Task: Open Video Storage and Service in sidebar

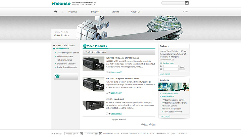Action: pyautogui.click(x=68, y=53)
